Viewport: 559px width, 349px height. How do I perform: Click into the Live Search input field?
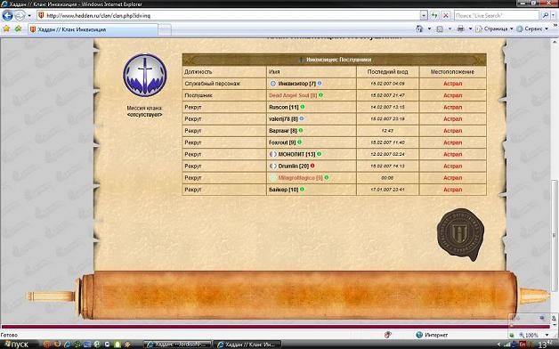[497, 16]
